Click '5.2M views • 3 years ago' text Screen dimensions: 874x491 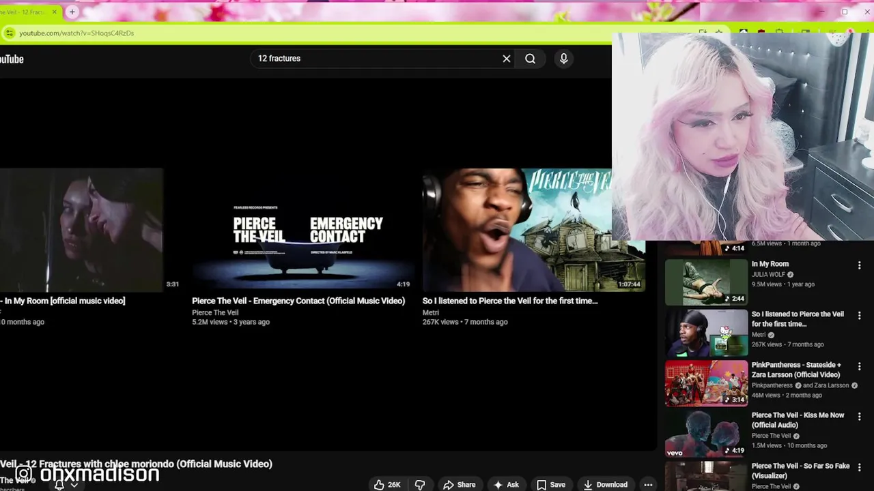[231, 322]
